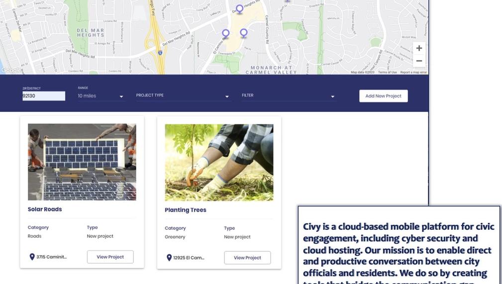
Task: View Project for Solar Roads
Action: pos(110,257)
